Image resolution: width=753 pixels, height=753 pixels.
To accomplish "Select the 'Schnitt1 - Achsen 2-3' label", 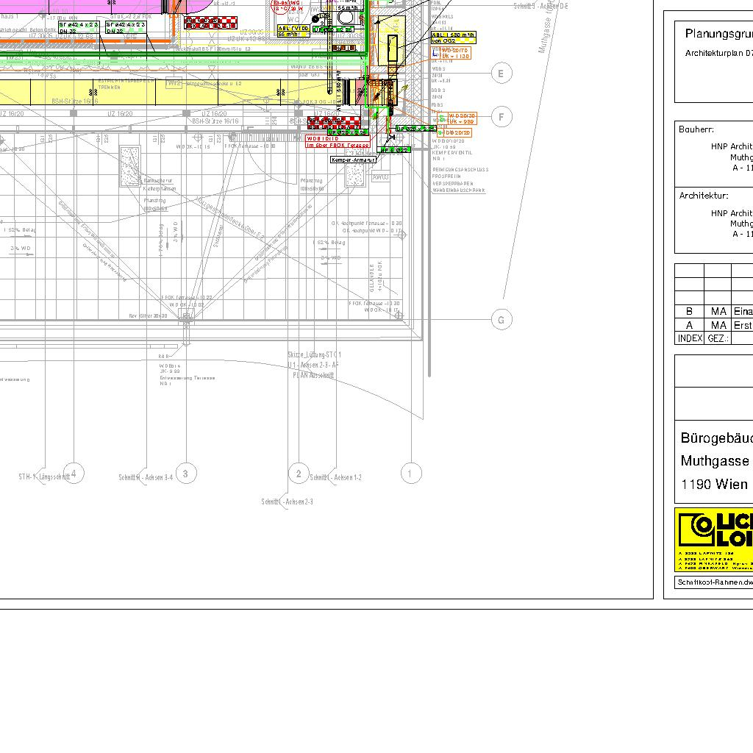I will tap(288, 502).
